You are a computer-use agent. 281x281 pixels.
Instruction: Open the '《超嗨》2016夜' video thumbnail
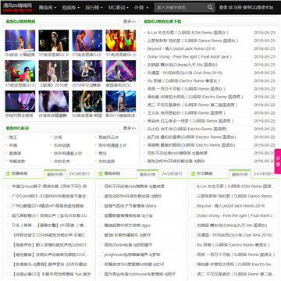[54, 71]
